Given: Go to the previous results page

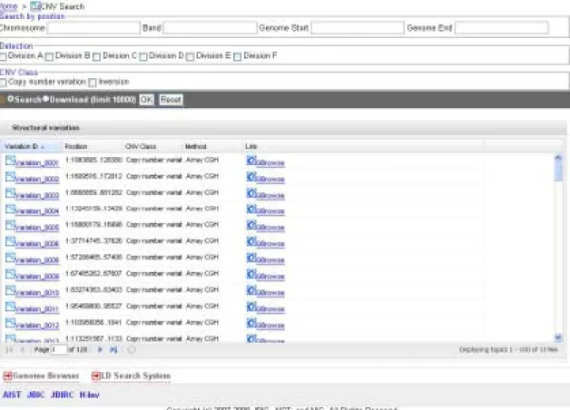Looking at the screenshot, I should [x=23, y=350].
